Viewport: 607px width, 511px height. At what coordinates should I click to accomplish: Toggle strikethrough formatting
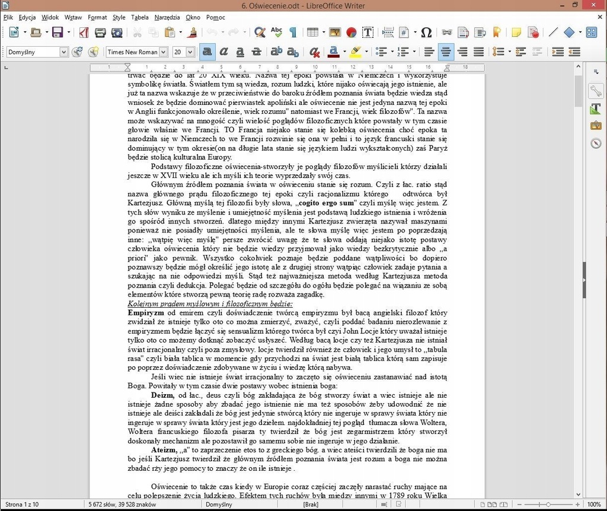tap(256, 52)
